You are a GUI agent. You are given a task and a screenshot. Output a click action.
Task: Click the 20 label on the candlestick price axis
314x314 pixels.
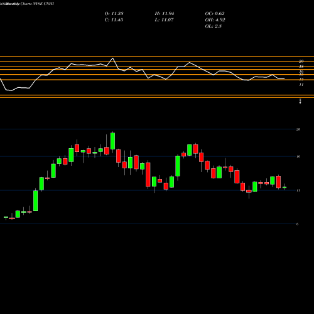(298, 129)
